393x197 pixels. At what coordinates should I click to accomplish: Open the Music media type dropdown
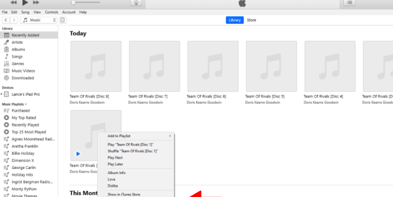[x=38, y=20]
